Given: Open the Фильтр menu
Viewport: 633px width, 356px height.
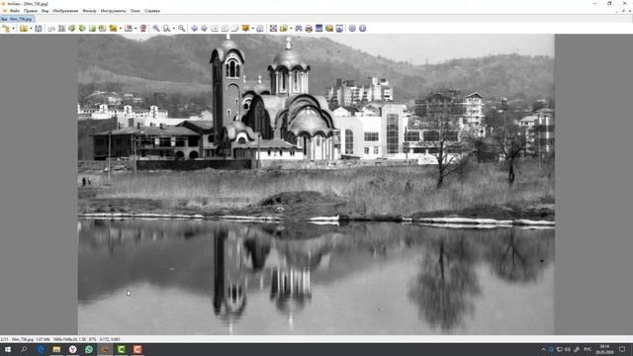Looking at the screenshot, I should [89, 11].
